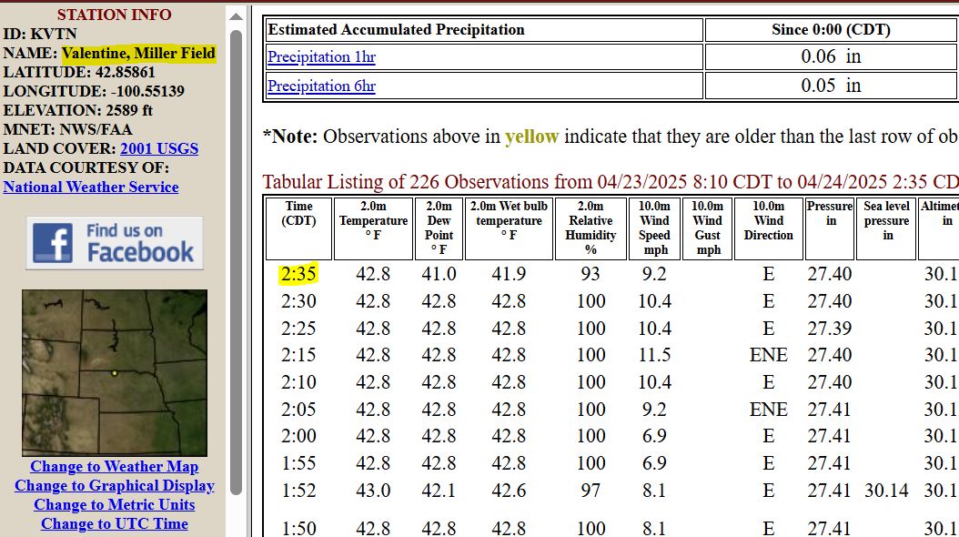Viewport: 959px width, 537px height.
Task: Click the highlighted 2:35 time cell
Action: 298,273
